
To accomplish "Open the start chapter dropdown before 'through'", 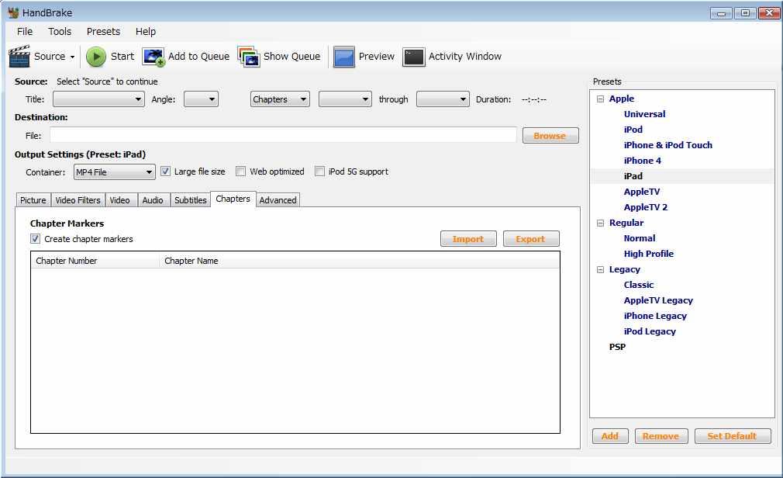I will [x=345, y=99].
